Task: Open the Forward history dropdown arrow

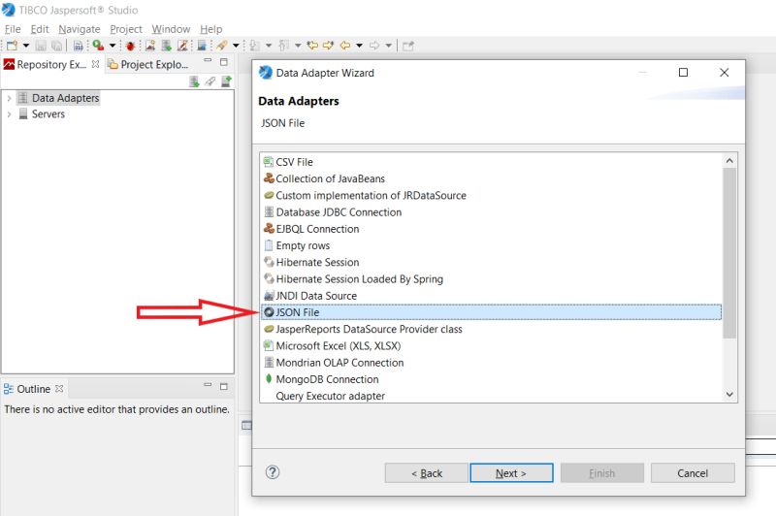Action: point(389,46)
